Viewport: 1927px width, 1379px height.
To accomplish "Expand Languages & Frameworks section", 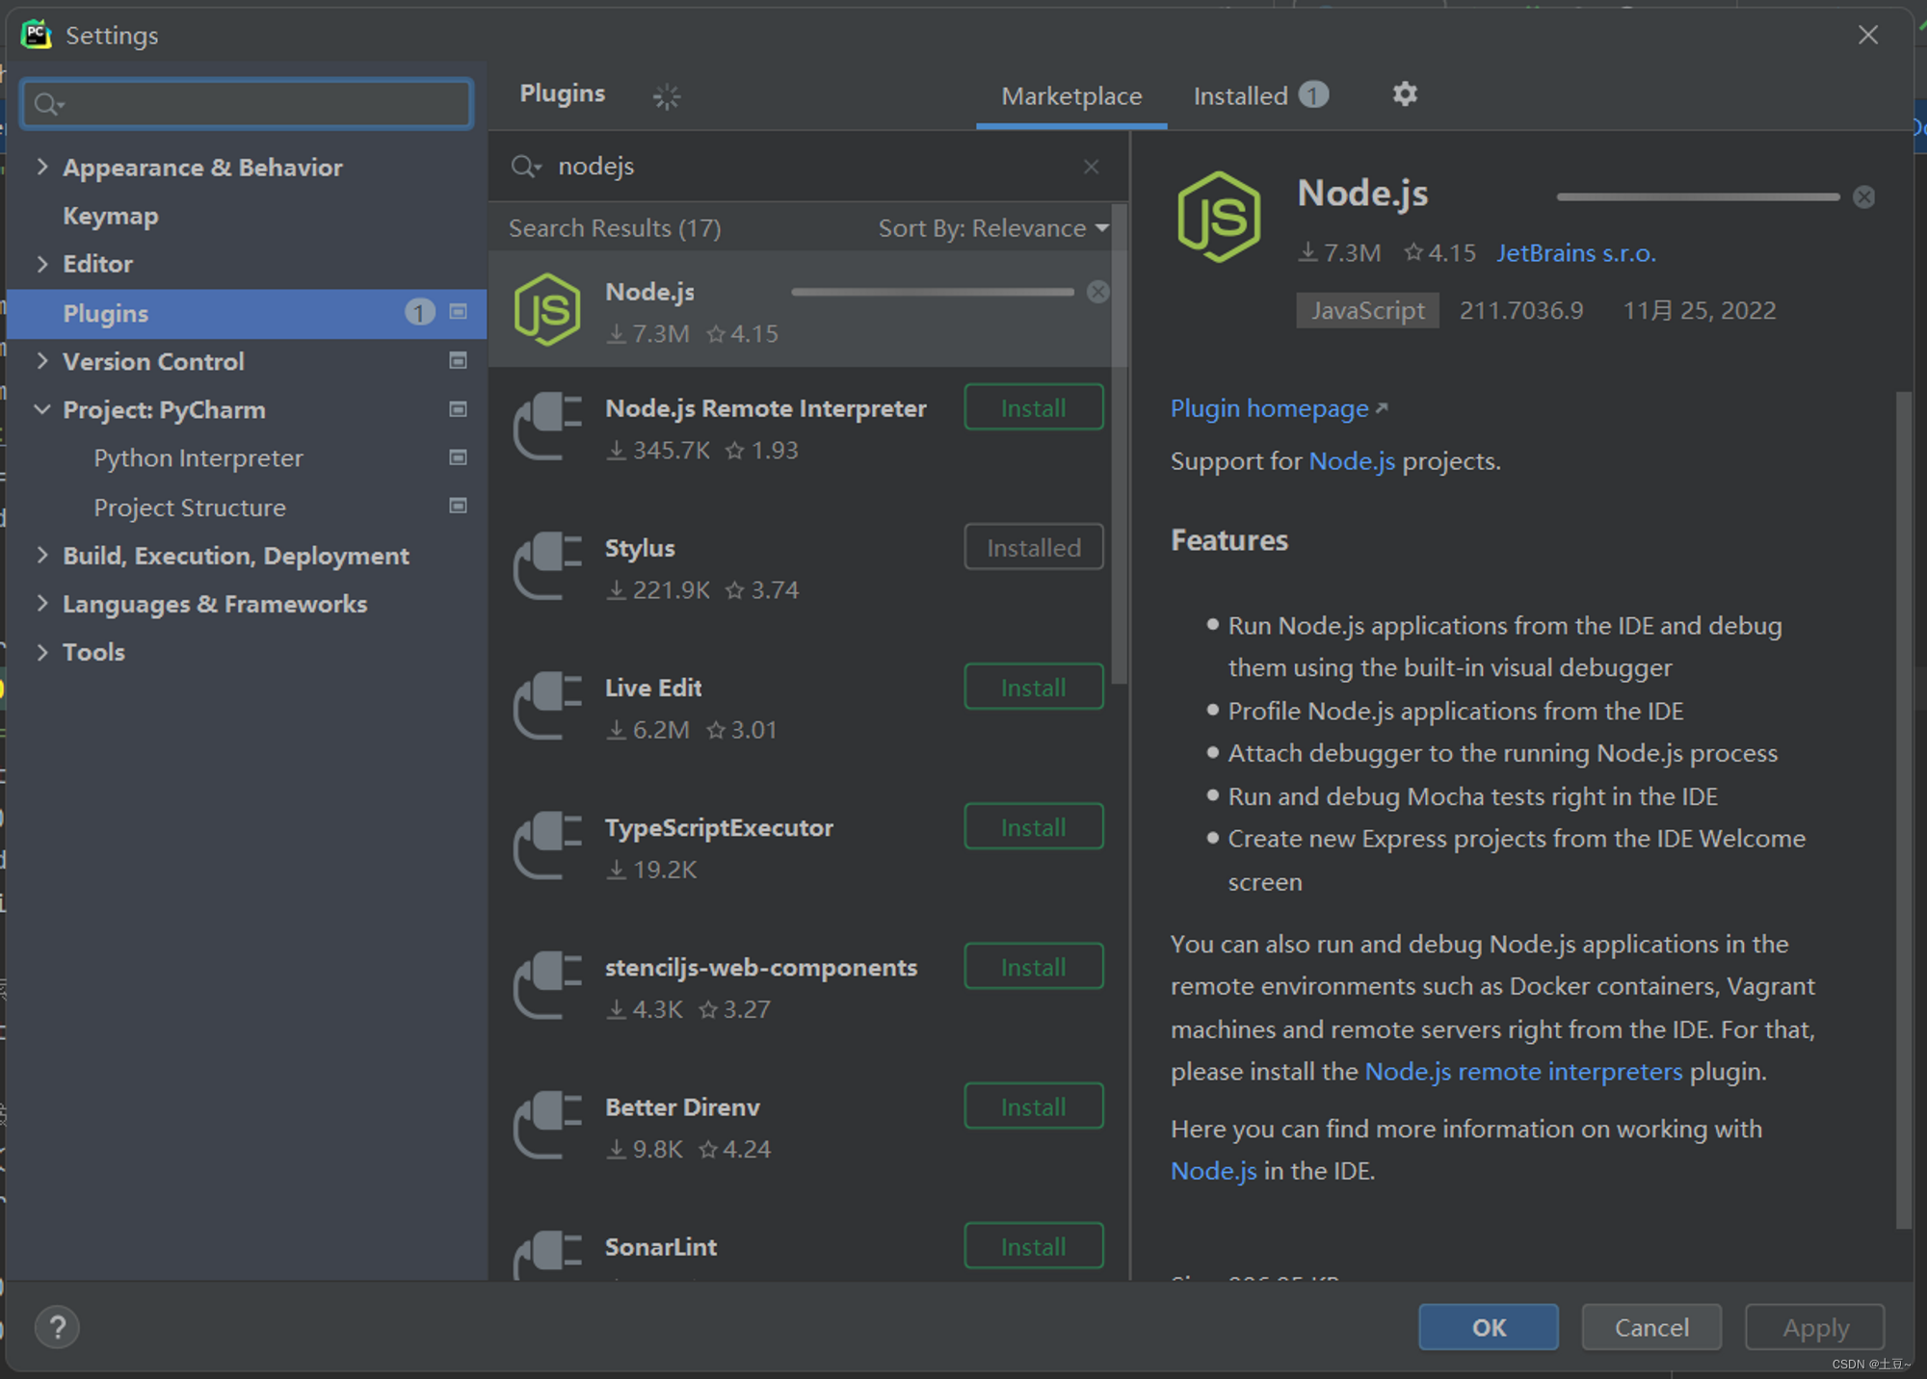I will click(x=42, y=604).
